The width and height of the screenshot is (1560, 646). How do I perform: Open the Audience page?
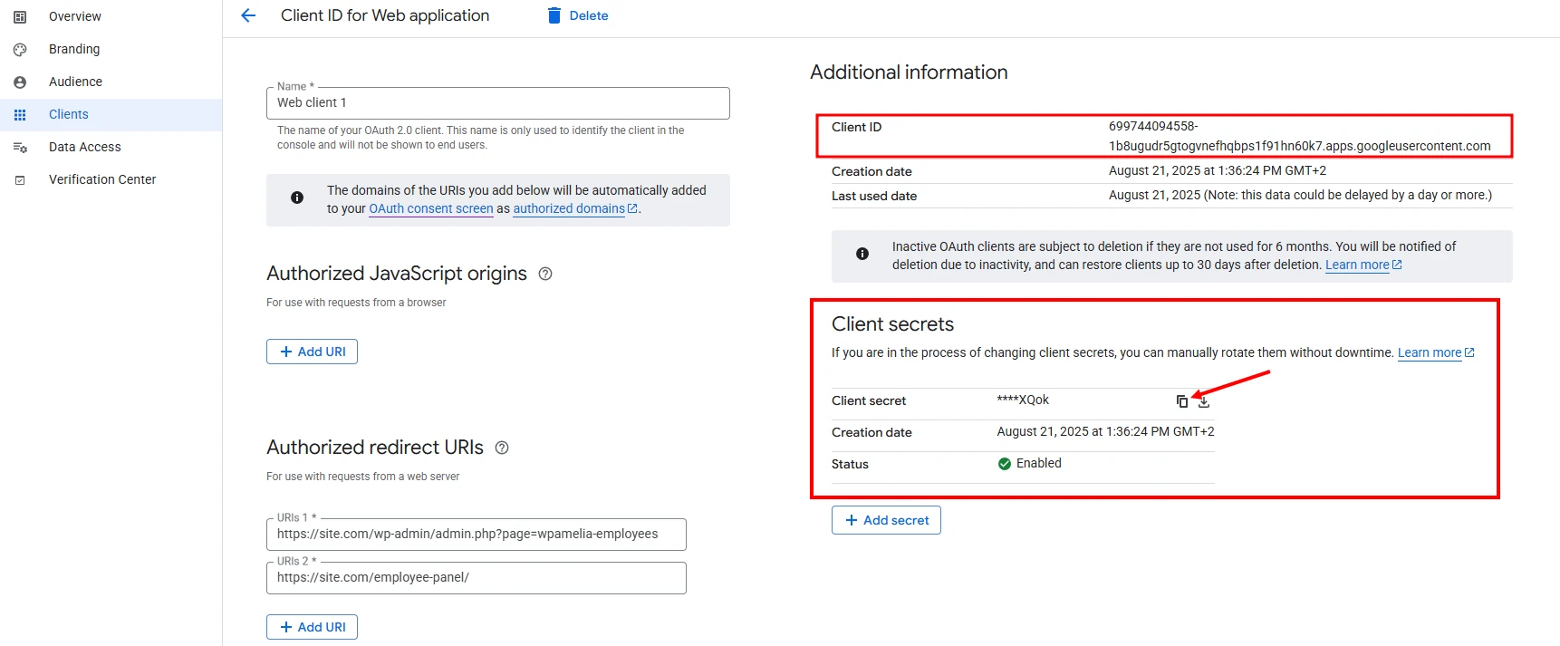point(75,82)
